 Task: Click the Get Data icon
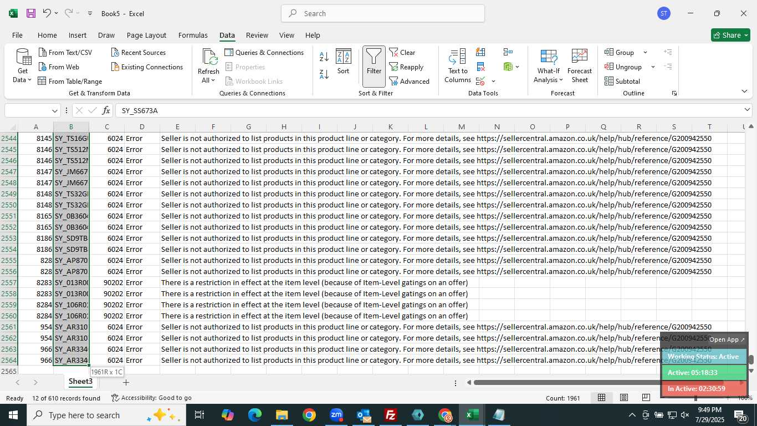click(x=23, y=57)
